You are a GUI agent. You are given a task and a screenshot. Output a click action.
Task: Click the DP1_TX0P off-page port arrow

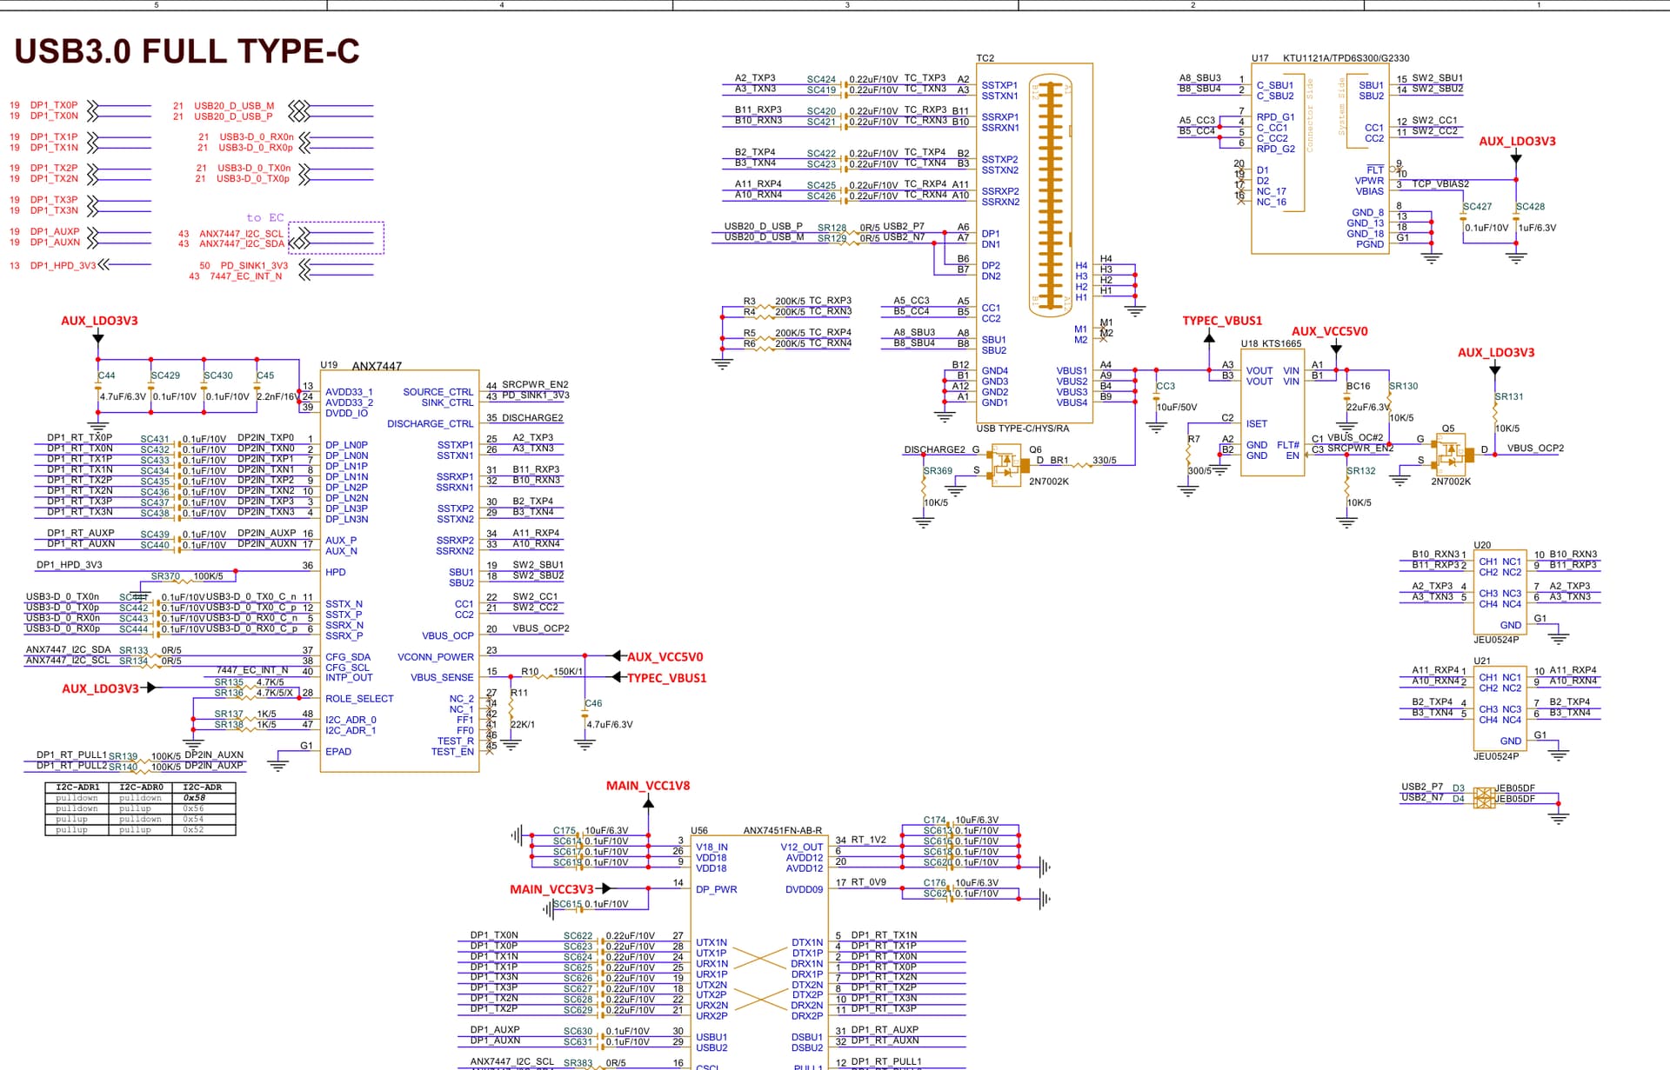92,105
